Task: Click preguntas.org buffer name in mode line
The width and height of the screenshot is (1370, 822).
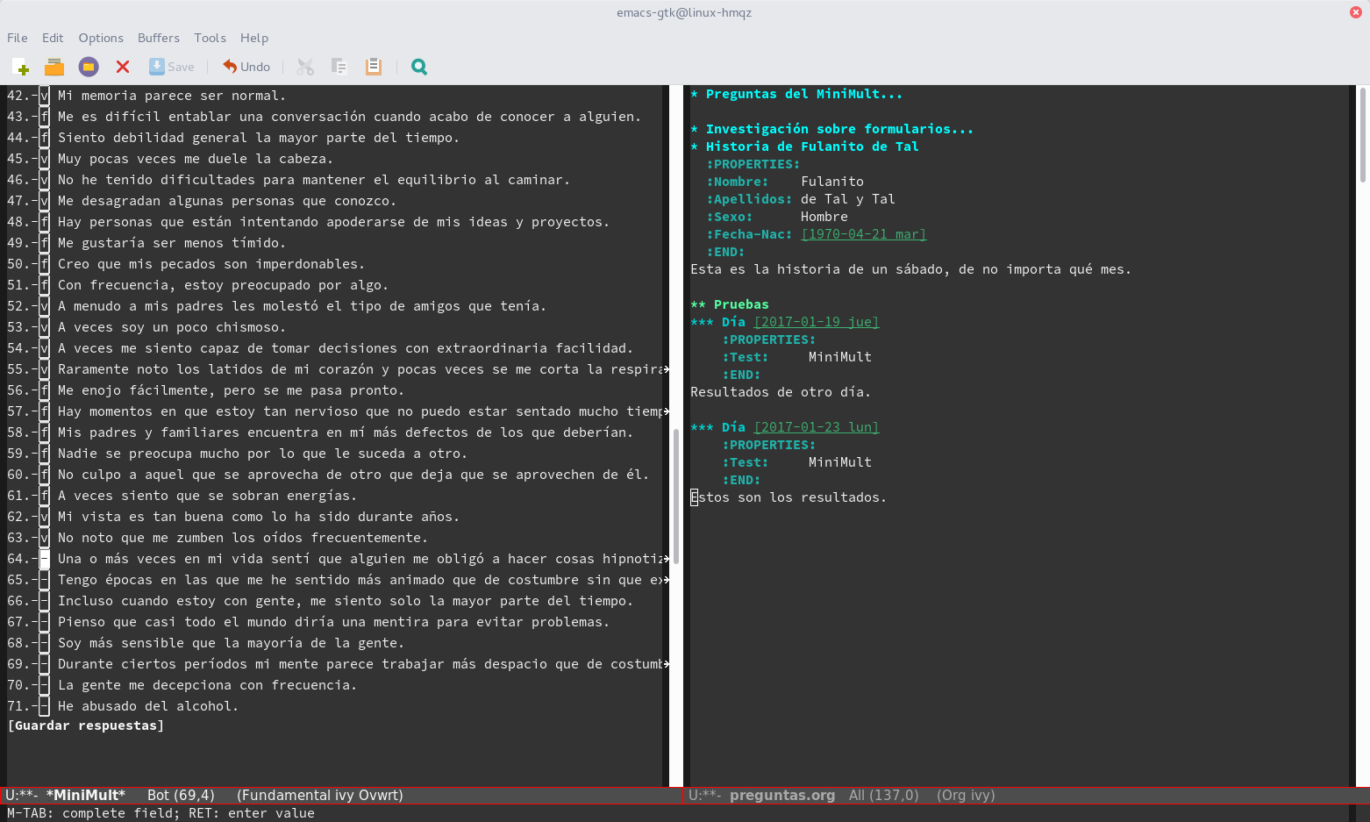Action: click(x=782, y=795)
